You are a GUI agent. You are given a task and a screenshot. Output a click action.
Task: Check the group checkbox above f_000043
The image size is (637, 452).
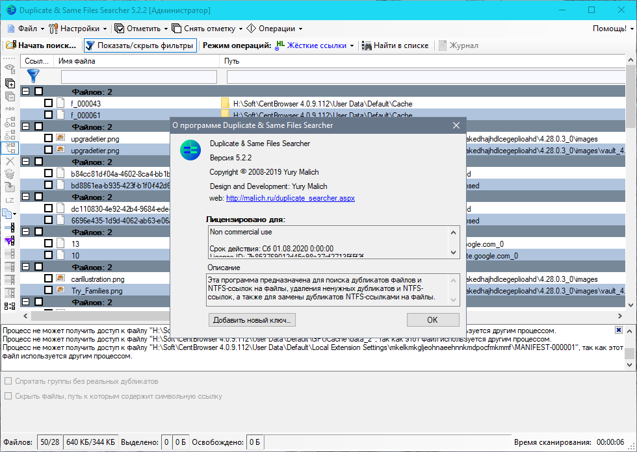pos(38,92)
